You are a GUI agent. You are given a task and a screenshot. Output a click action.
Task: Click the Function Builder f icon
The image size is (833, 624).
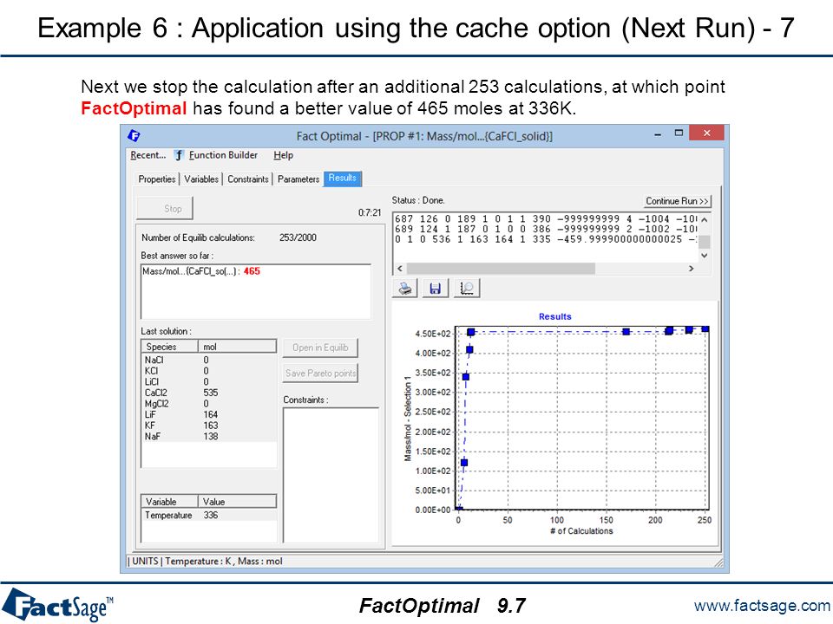pyautogui.click(x=179, y=155)
